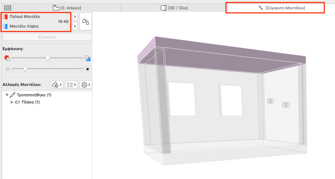Click the red Παλαιό Μοντέλο color swatch
This screenshot has width=335, height=179.
click(5, 17)
